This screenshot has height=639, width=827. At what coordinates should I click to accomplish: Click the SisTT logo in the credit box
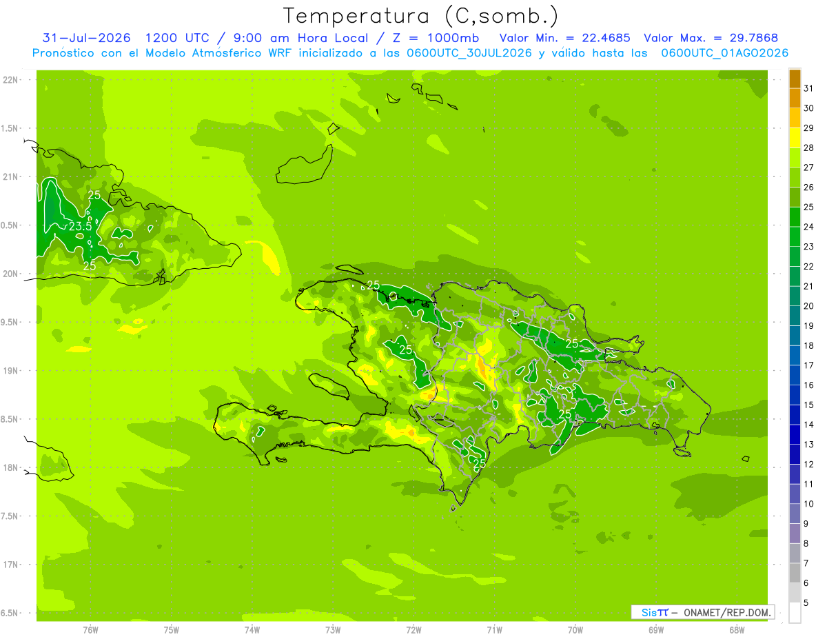pyautogui.click(x=655, y=612)
